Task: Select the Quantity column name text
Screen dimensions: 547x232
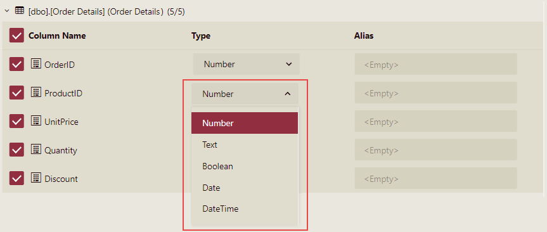Action: tap(61, 150)
